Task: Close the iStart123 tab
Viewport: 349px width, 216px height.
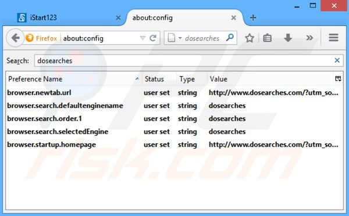Action: point(119,17)
